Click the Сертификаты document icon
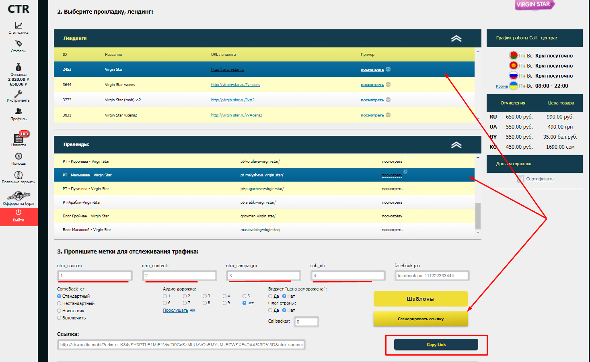The image size is (590, 362). 520,179
